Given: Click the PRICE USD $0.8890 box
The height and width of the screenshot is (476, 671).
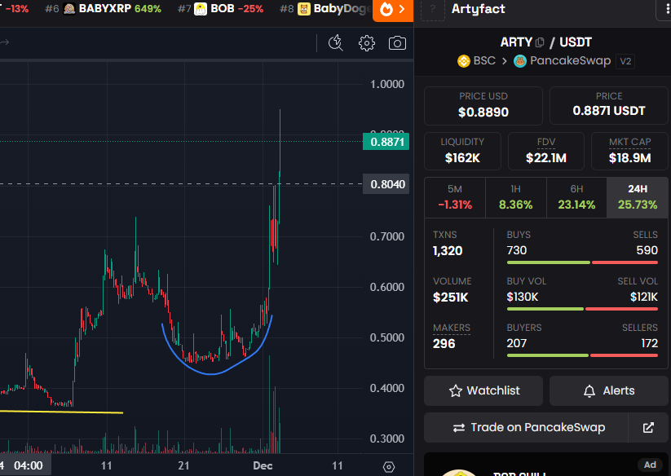Looking at the screenshot, I should click(483, 106).
